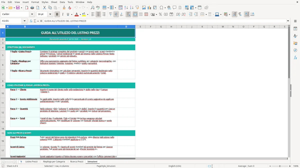This screenshot has width=300, height=168.
Task: Open the Background Color dropdown arrow
Action: click(x=87, y=14)
